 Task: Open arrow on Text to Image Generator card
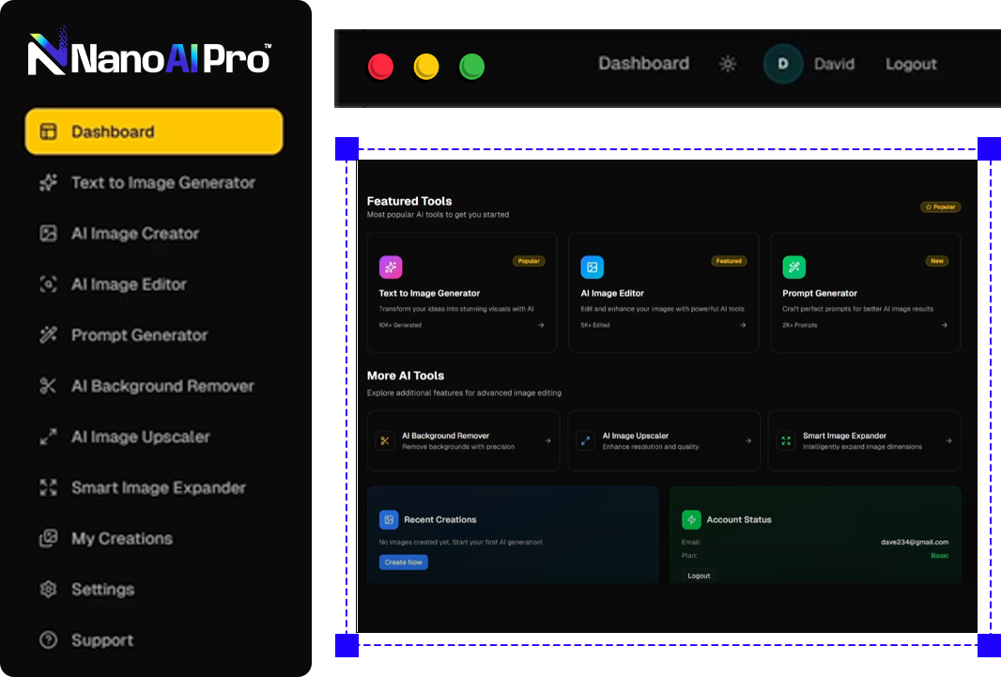(541, 326)
